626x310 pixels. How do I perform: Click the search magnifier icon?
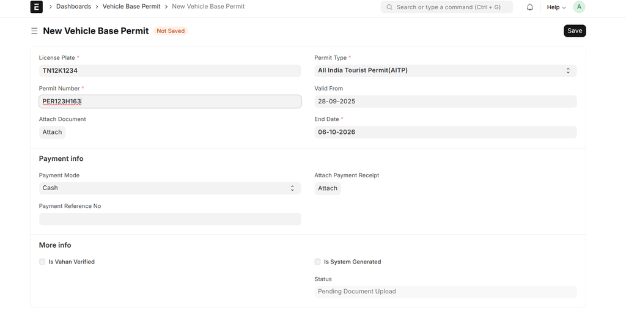pyautogui.click(x=389, y=7)
